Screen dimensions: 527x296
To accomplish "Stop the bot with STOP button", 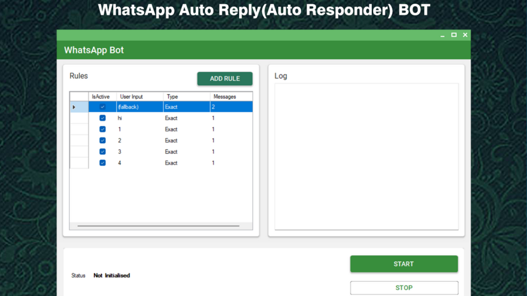I will pos(404,288).
